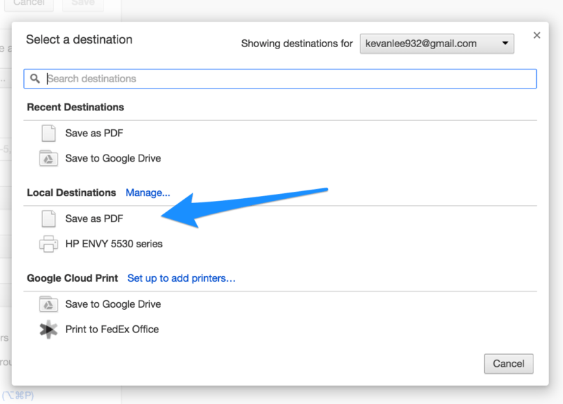
Task: Select Save as PDF text under Local Destinations
Action: pyautogui.click(x=94, y=219)
